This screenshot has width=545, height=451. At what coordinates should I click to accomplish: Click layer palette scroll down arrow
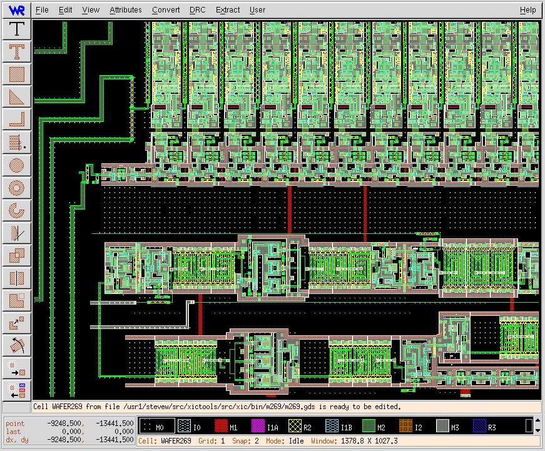tap(538, 430)
